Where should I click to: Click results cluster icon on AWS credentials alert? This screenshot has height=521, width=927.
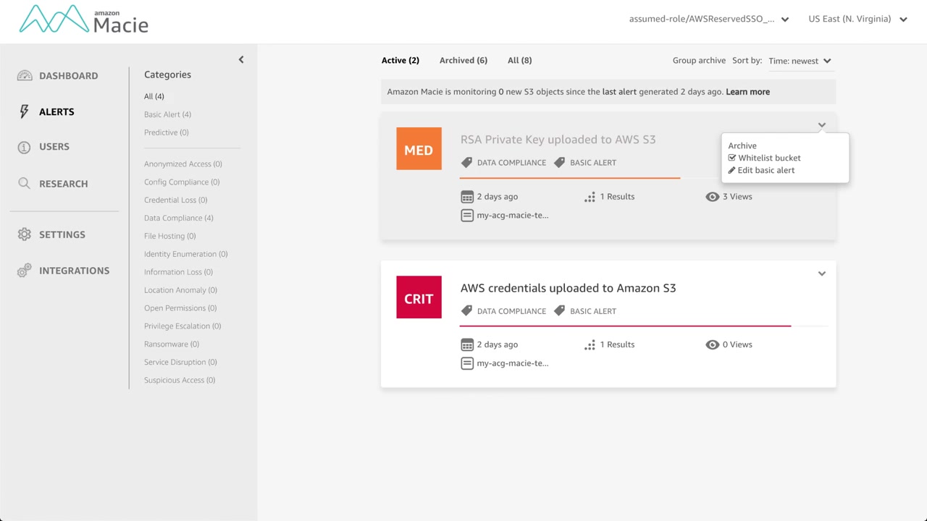(590, 345)
